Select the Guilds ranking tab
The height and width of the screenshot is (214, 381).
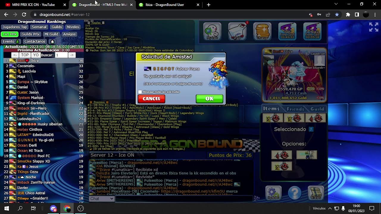[x=57, y=27]
